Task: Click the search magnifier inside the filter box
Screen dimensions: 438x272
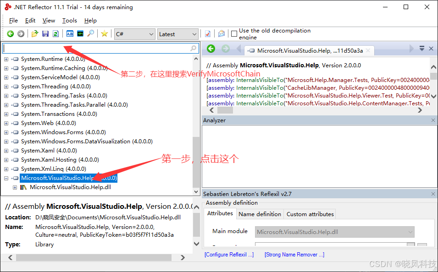Action: coord(193,48)
